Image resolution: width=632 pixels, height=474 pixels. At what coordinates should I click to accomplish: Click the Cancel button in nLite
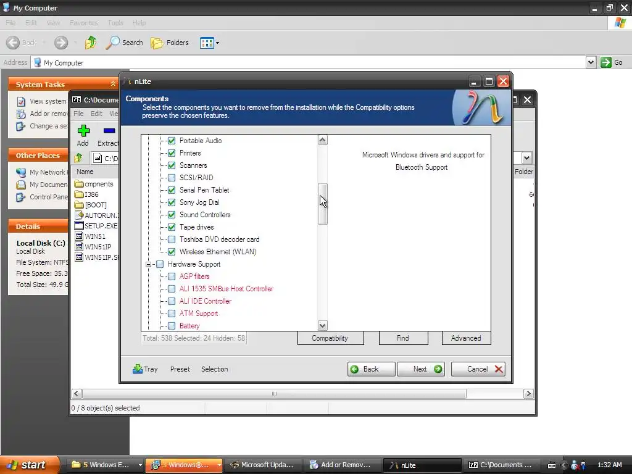(x=478, y=369)
